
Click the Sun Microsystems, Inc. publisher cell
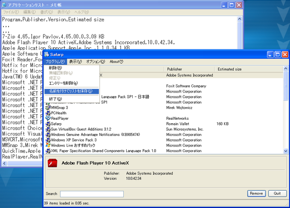click(185, 129)
